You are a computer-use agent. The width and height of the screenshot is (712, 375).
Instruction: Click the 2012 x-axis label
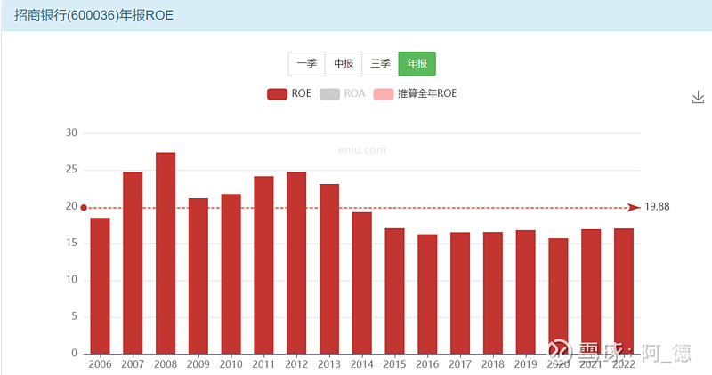[296, 364]
